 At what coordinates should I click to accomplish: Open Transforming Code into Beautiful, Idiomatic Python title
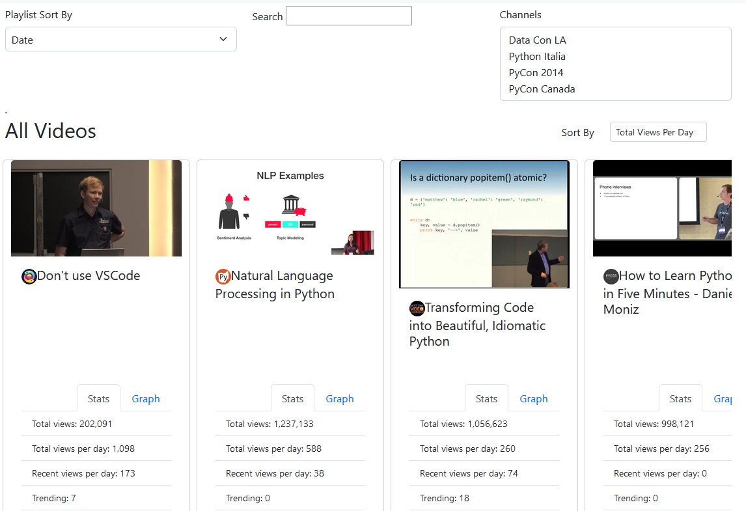477,325
